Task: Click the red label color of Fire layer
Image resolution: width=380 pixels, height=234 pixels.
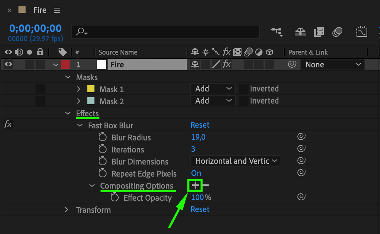Action: tap(65, 65)
